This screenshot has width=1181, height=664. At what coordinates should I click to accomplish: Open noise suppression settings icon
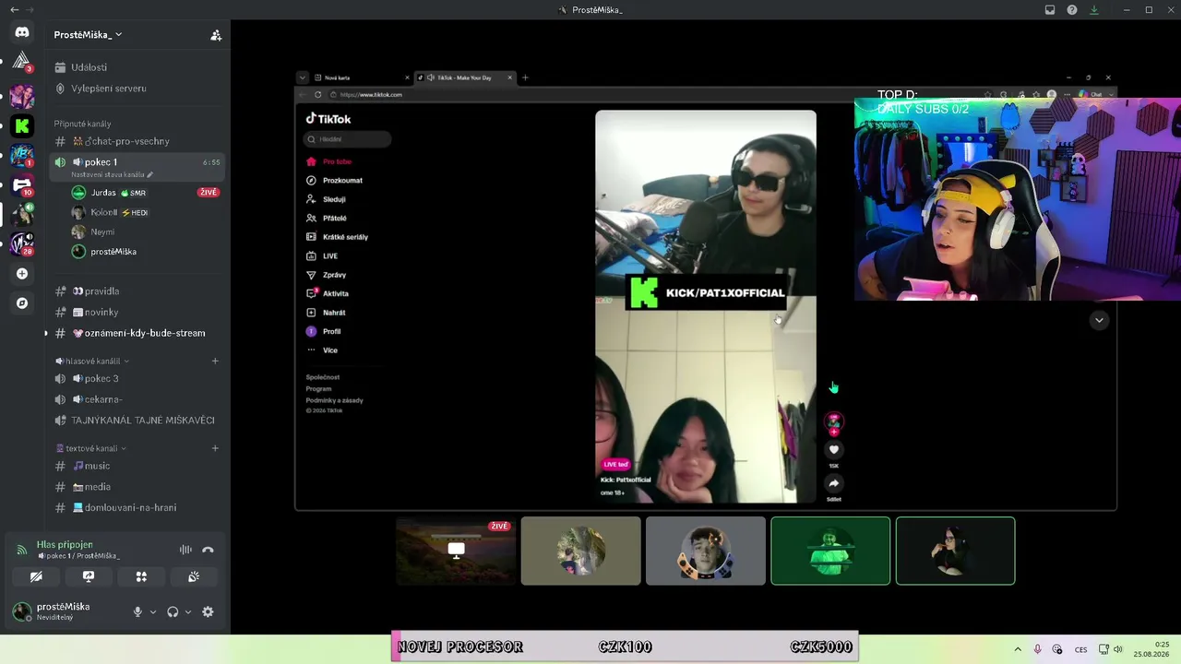(185, 550)
